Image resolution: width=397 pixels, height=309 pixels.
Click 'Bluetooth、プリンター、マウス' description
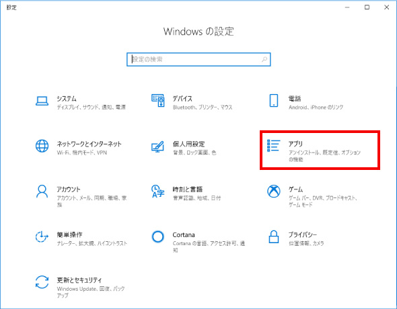point(203,107)
